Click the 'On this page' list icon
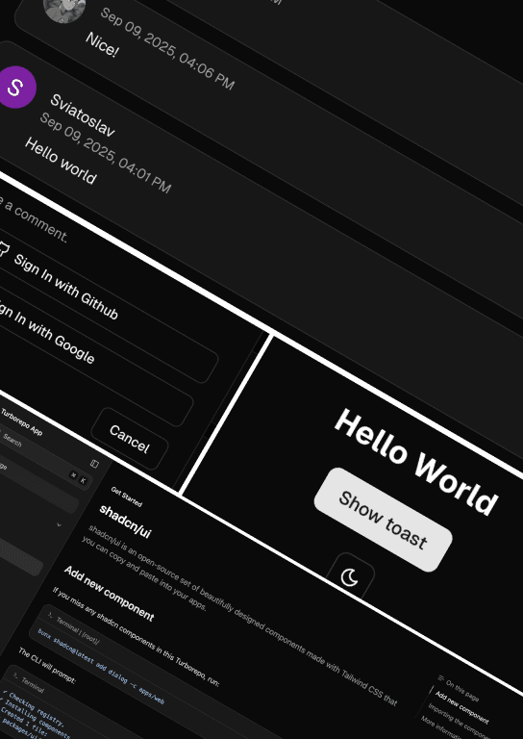523x739 pixels. point(440,677)
